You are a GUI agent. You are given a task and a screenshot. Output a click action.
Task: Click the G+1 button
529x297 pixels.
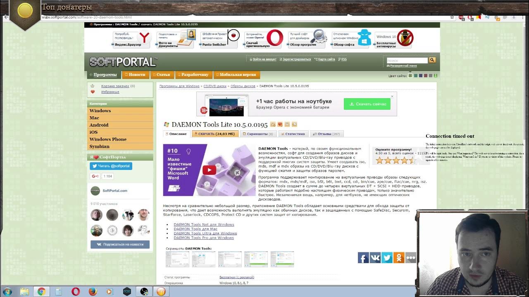coord(95,176)
